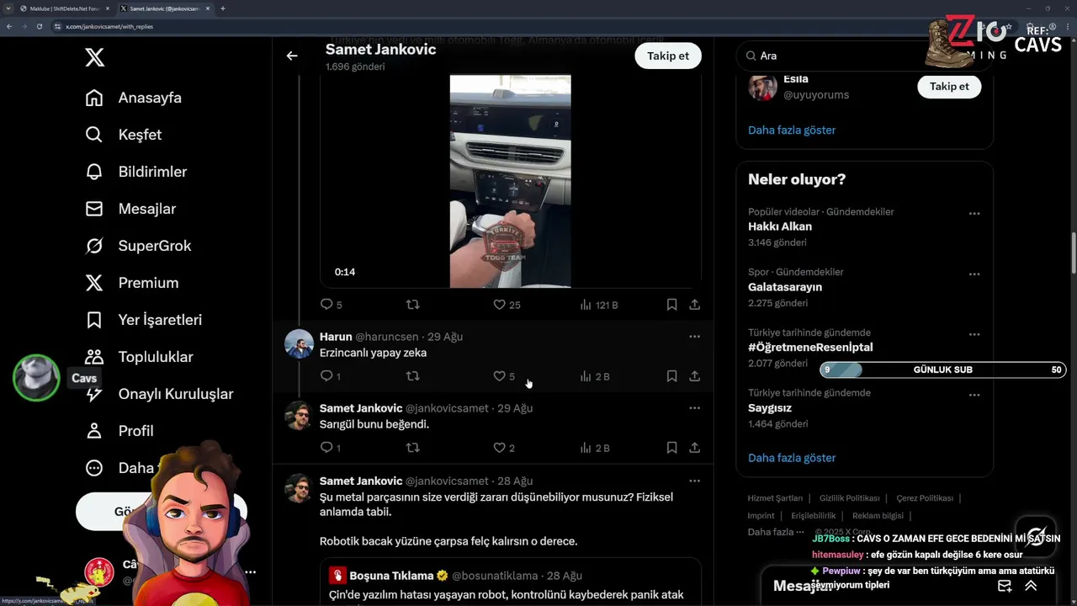Image resolution: width=1077 pixels, height=606 pixels.
Task: Open more options on 28 Ağu tweet
Action: (x=694, y=481)
